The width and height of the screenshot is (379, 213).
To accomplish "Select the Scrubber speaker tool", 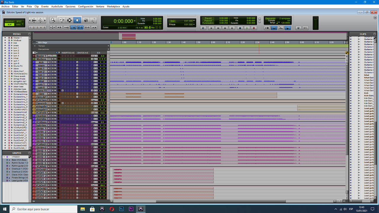I will 86,20.
